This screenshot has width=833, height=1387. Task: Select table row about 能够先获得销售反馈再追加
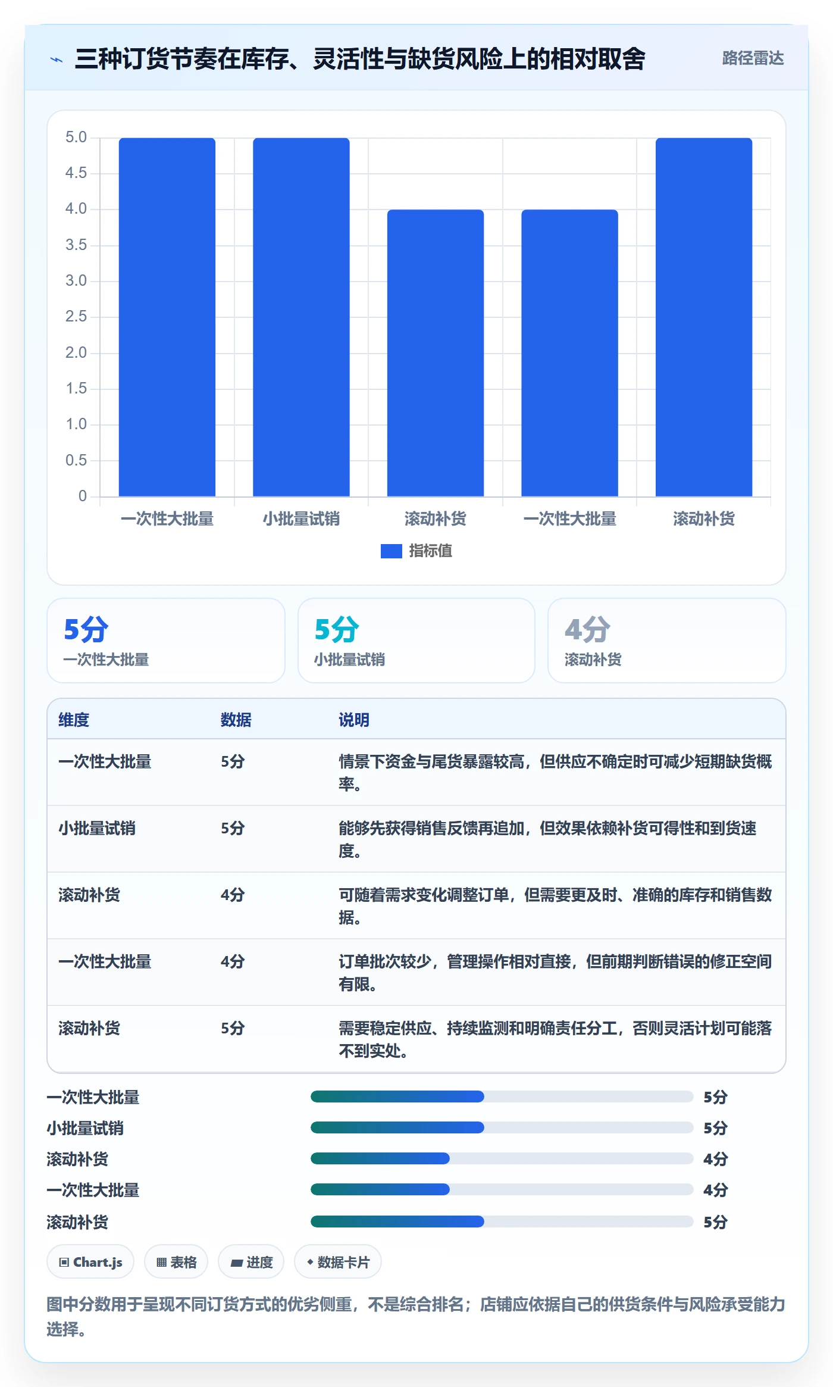click(416, 839)
